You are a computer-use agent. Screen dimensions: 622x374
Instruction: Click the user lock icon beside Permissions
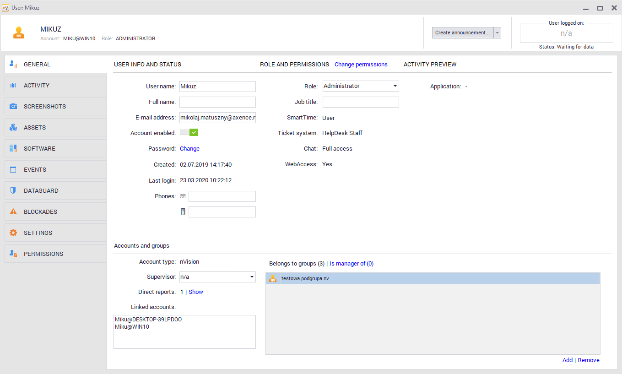13,254
